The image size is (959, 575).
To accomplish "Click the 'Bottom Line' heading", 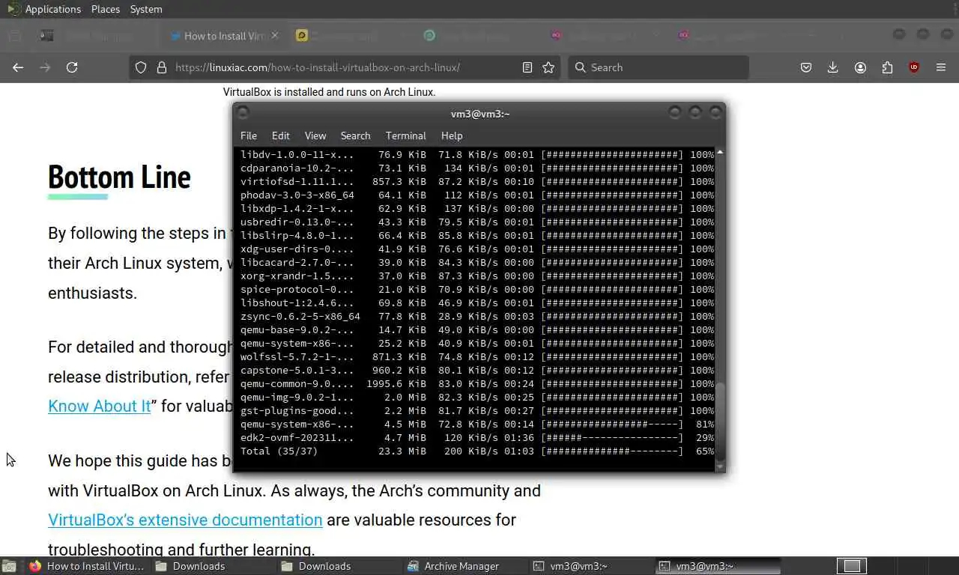I will (119, 177).
